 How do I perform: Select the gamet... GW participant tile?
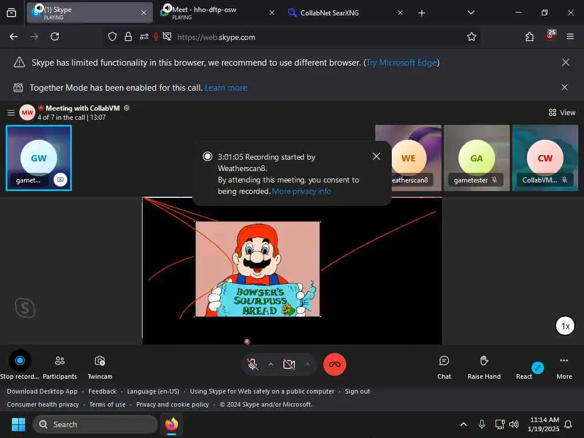(x=39, y=158)
